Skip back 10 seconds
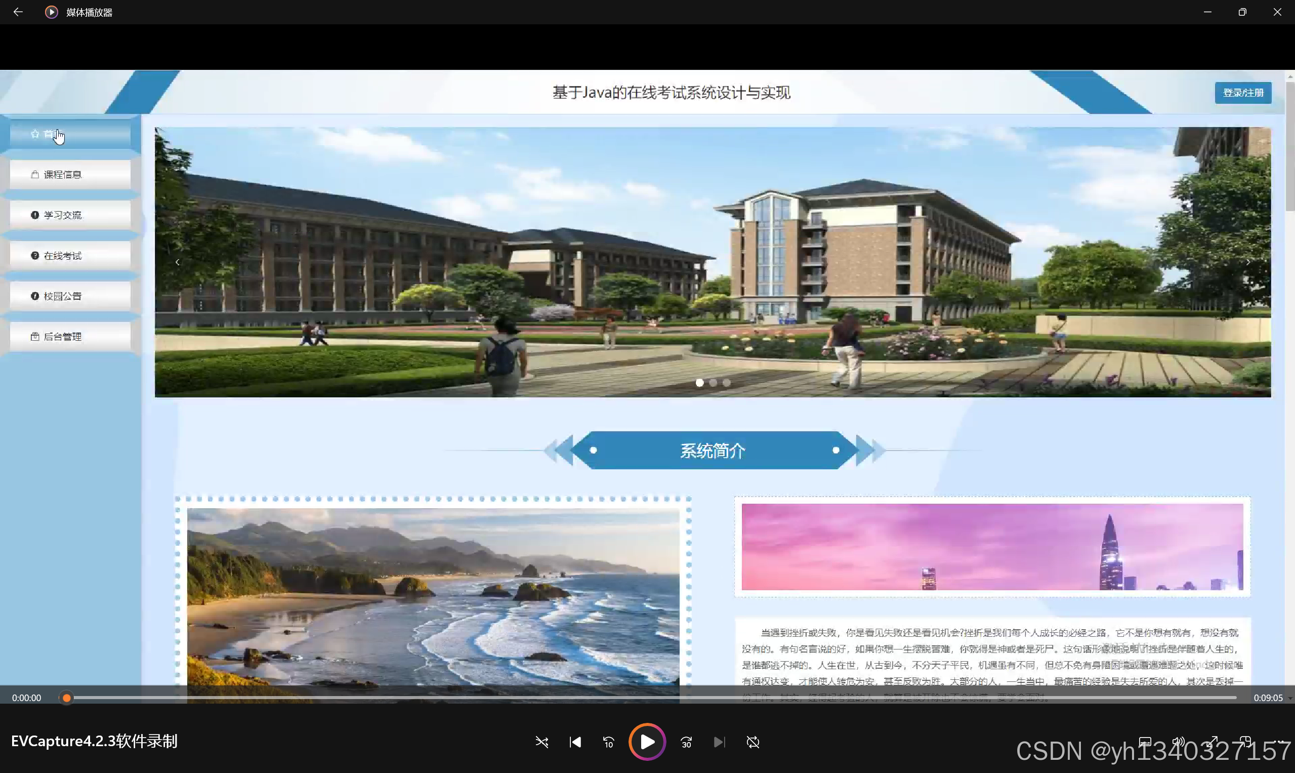1295x773 pixels. (x=608, y=742)
